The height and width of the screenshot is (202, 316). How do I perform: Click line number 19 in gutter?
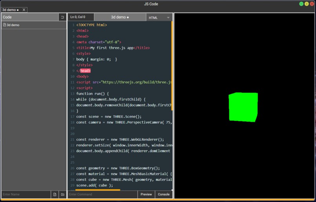[73, 128]
